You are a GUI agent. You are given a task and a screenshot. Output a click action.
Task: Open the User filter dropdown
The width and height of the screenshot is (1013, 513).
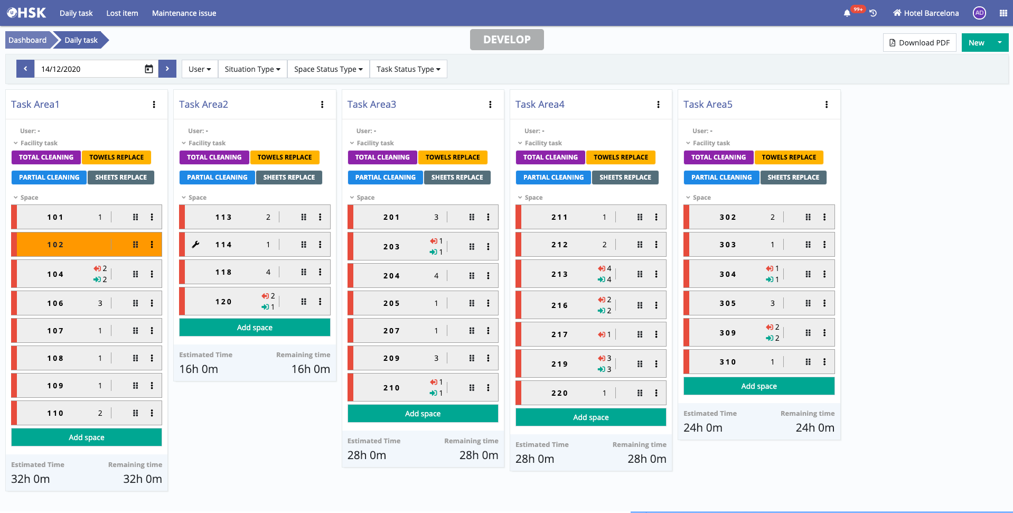tap(200, 69)
